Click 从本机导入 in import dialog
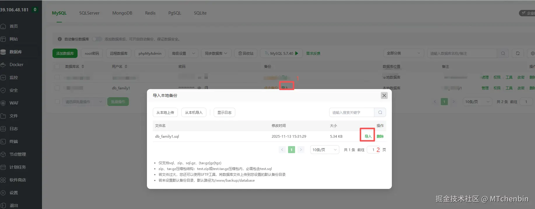The image size is (535, 209). point(194,112)
